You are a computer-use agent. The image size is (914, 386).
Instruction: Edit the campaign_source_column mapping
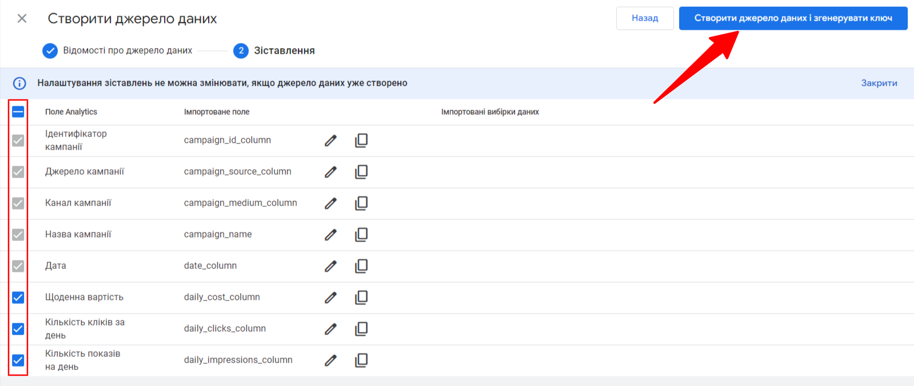(330, 172)
